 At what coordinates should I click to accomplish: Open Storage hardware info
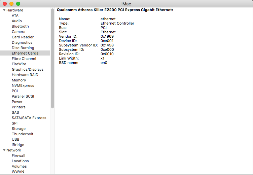[x=19, y=129]
